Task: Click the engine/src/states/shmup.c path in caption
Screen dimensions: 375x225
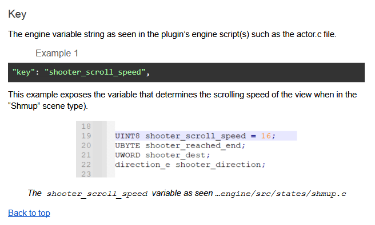Action: (283, 194)
